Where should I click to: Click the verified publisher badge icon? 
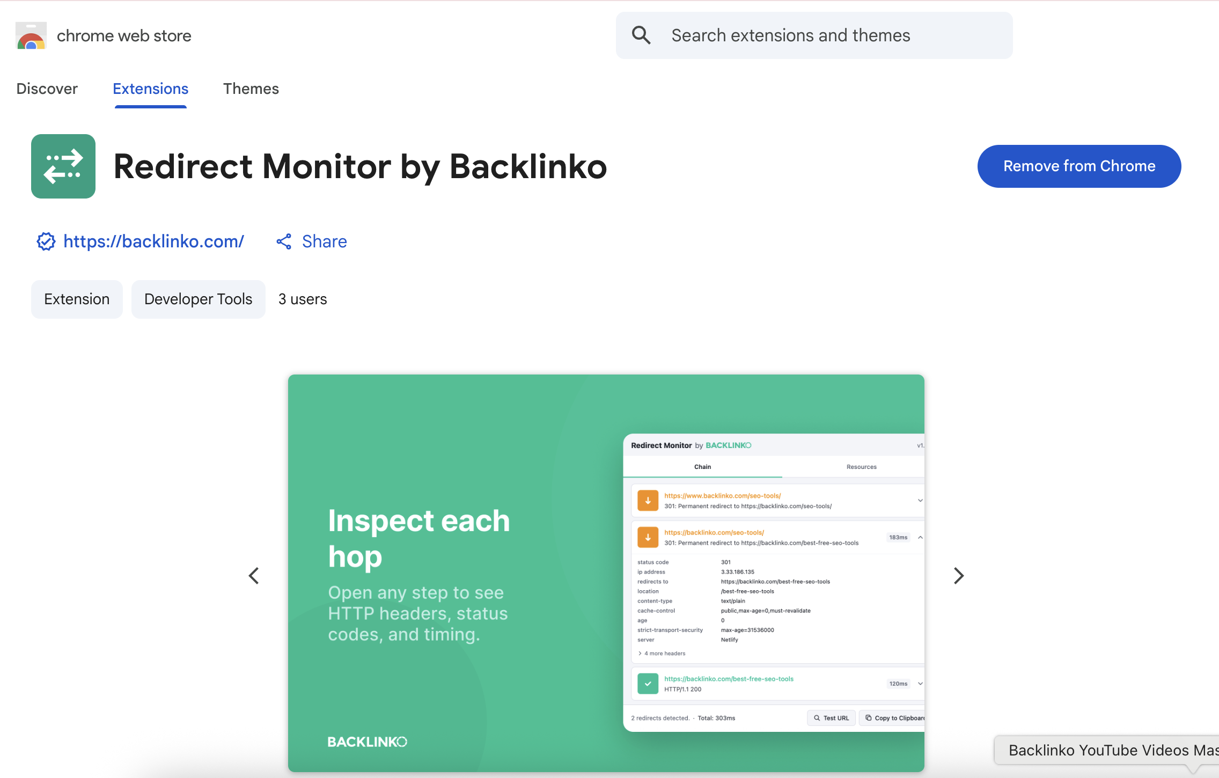tap(46, 241)
